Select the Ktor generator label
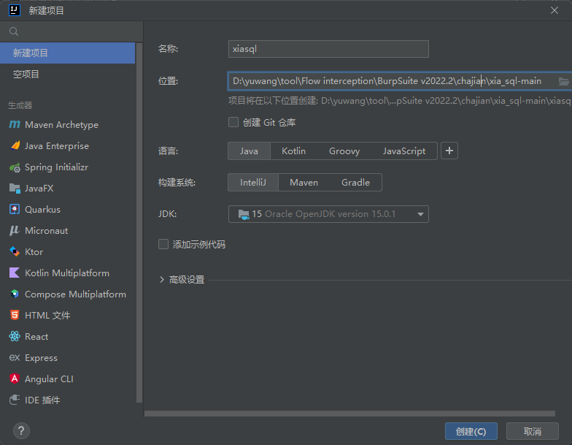 [x=34, y=252]
